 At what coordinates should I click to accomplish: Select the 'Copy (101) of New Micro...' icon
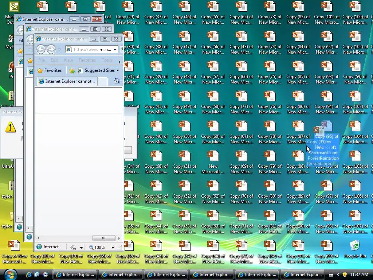[x=327, y=13]
